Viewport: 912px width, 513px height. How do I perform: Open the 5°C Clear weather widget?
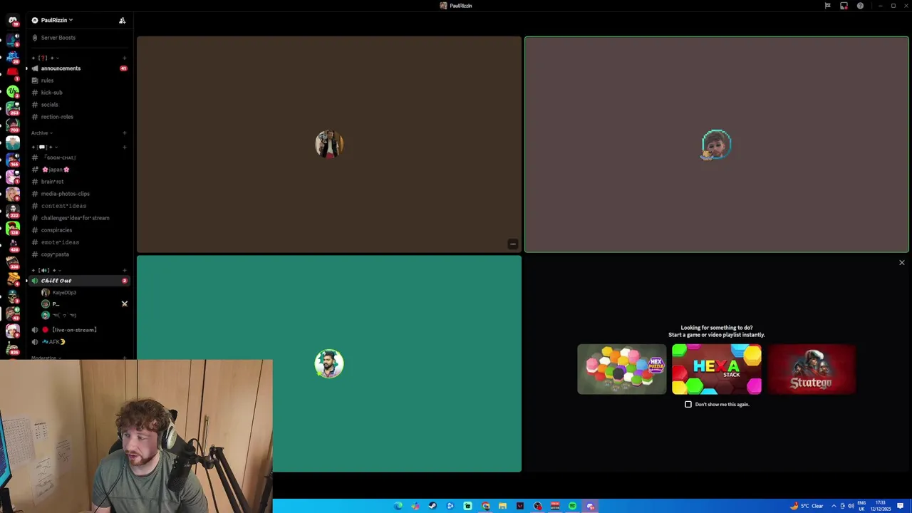(807, 506)
